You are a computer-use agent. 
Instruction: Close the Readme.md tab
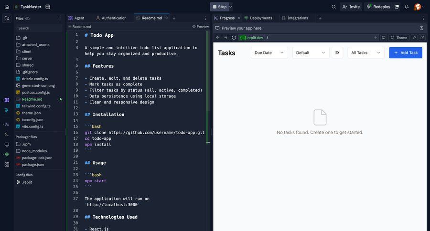point(166,18)
